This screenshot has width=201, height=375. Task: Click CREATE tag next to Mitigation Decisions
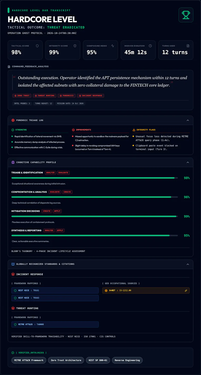pos(47,211)
